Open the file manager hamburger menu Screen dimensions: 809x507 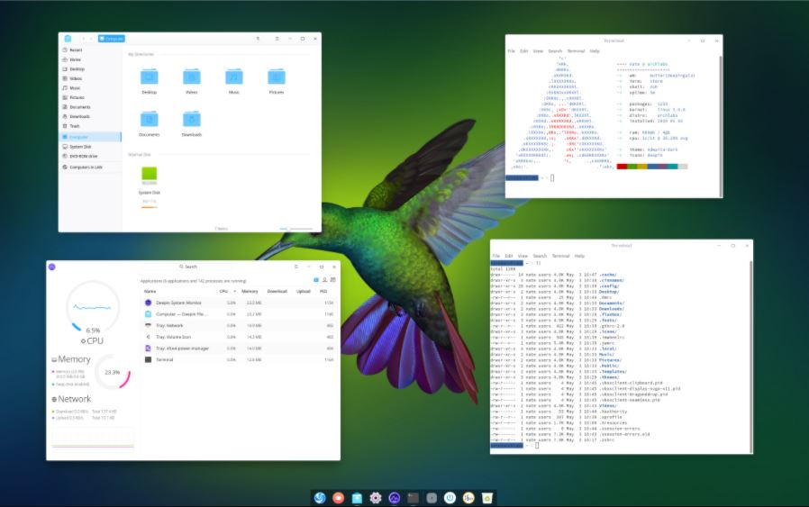pos(277,38)
